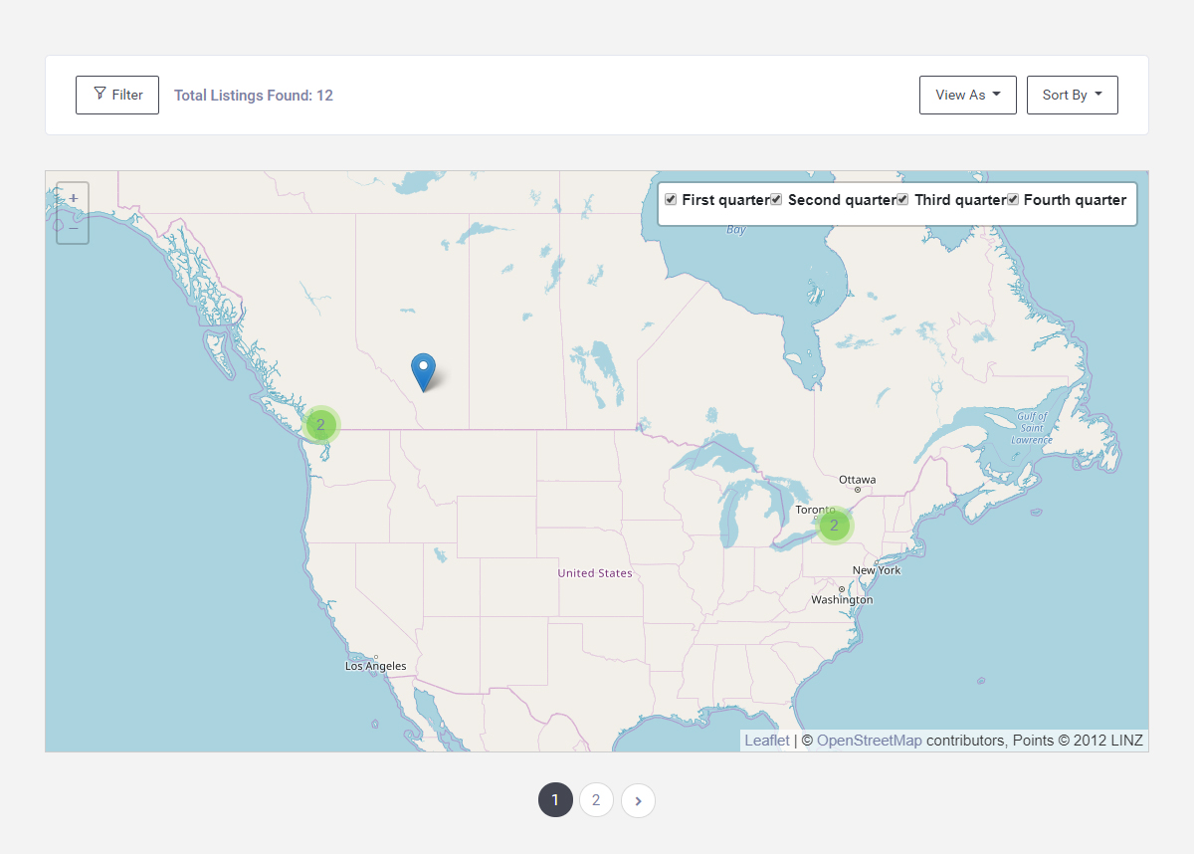Image resolution: width=1194 pixels, height=854 pixels.
Task: Open the green cluster on the west coast
Action: pyautogui.click(x=320, y=424)
